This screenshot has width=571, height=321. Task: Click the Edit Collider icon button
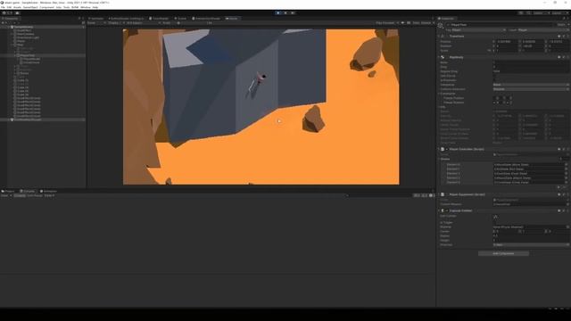[496, 217]
